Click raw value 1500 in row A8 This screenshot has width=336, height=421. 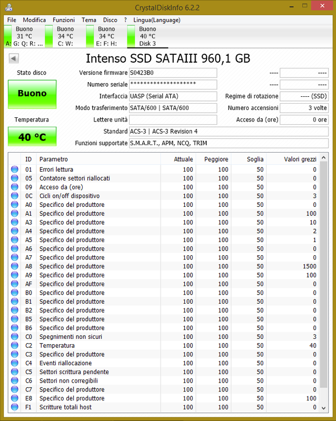(309, 266)
